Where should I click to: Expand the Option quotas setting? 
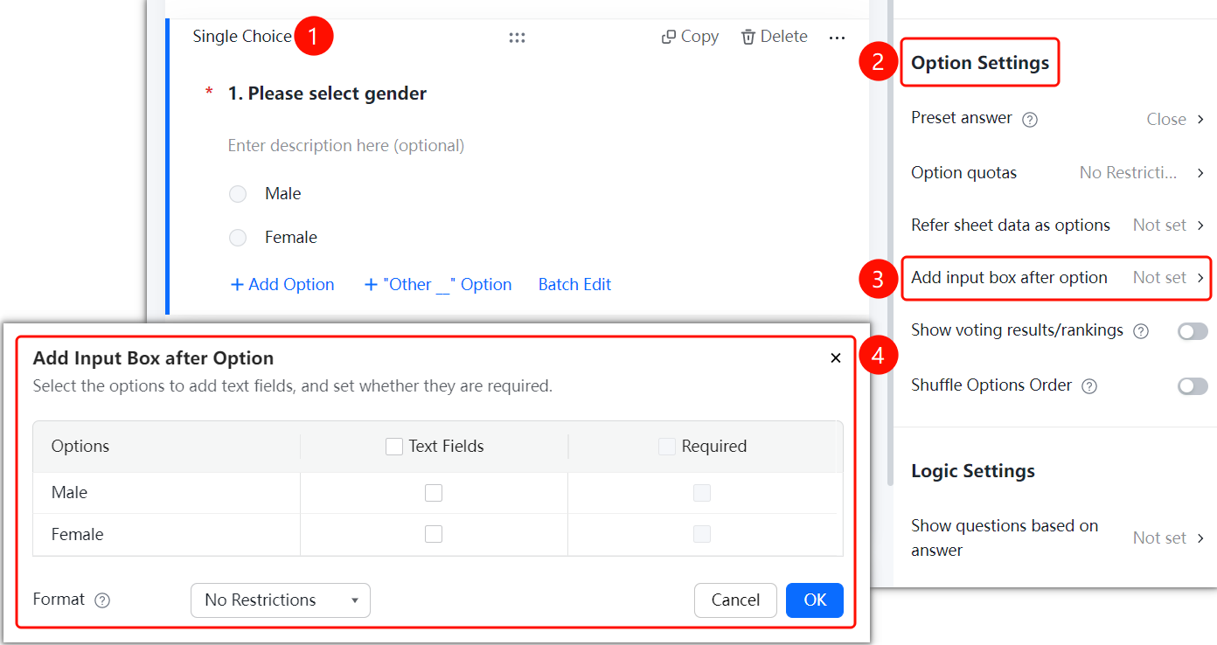point(1058,173)
